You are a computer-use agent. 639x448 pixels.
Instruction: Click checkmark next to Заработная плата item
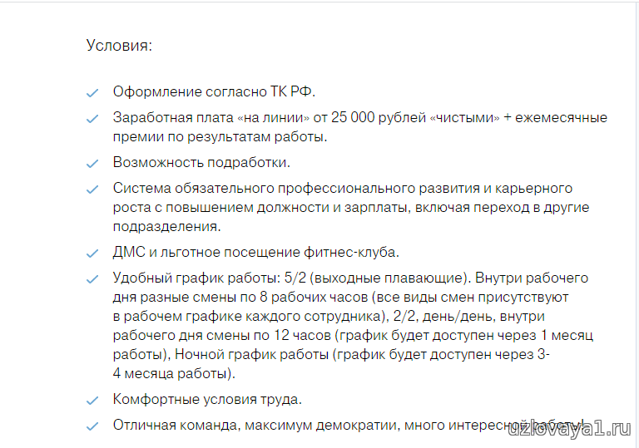[x=92, y=119]
